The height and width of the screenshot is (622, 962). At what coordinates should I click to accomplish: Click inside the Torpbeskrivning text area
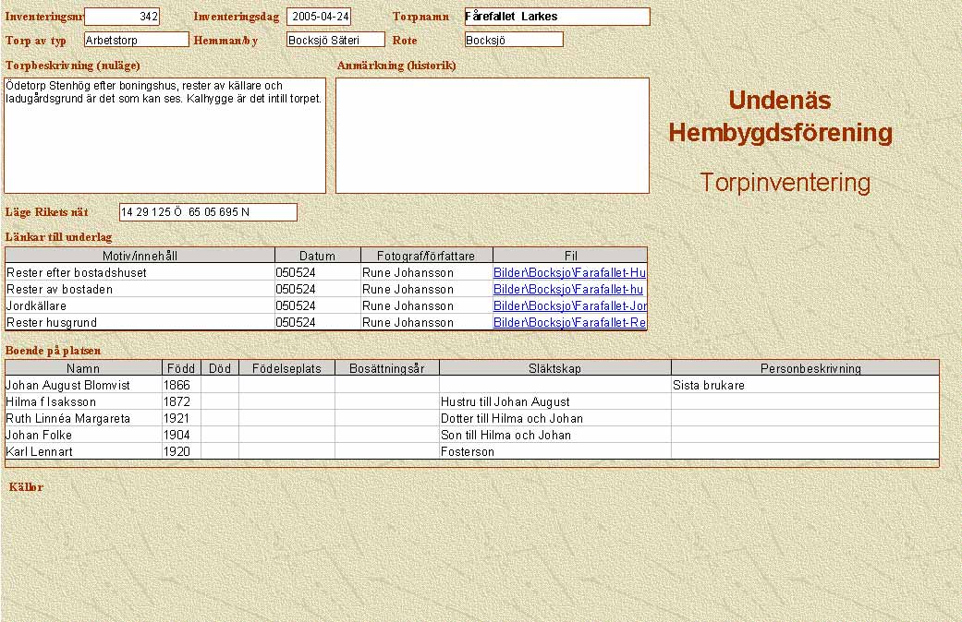[x=165, y=135]
